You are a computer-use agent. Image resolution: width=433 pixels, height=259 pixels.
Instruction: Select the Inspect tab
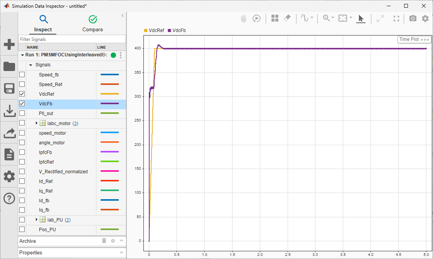(43, 24)
